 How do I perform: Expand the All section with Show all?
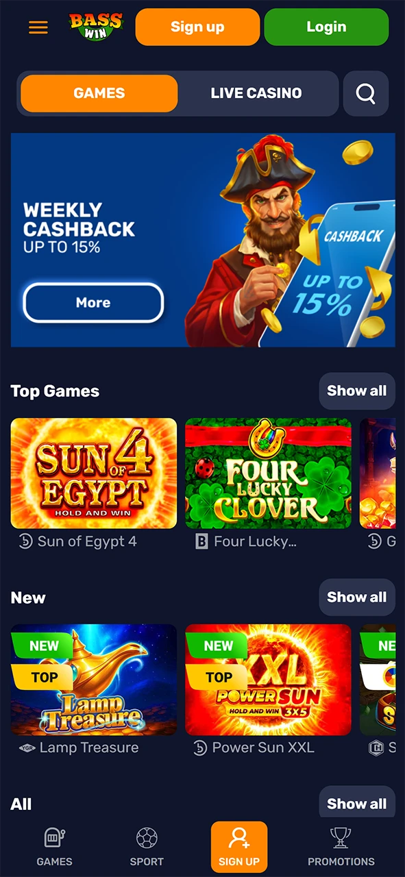point(357,803)
